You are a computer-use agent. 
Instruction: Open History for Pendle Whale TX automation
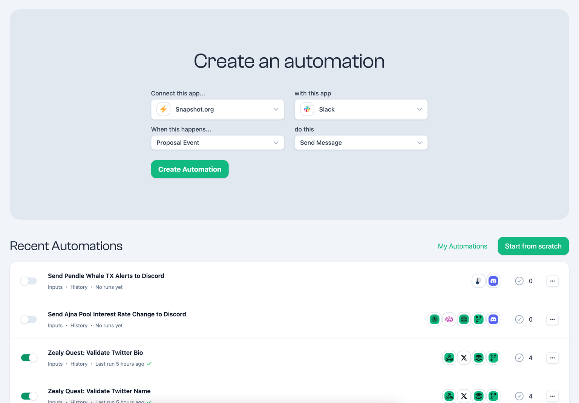pyautogui.click(x=79, y=287)
